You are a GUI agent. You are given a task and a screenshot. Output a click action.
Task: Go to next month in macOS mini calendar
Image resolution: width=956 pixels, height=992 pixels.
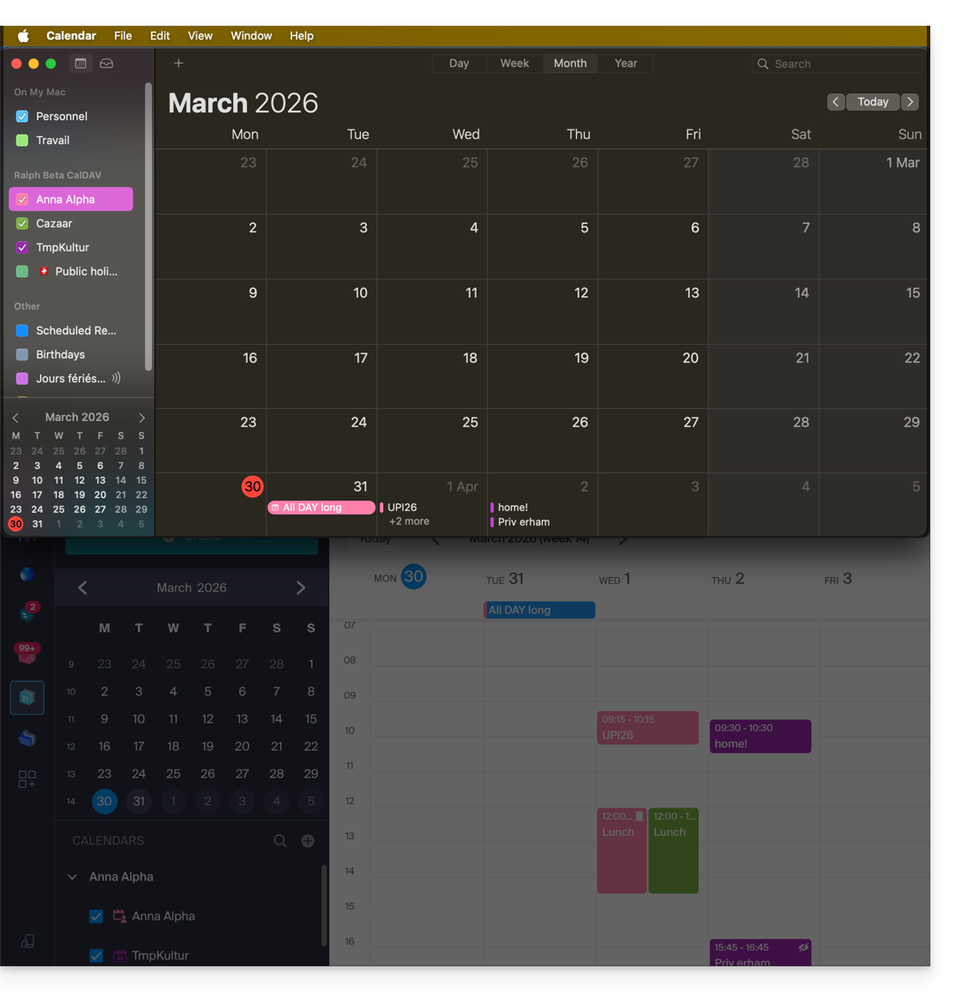click(141, 418)
